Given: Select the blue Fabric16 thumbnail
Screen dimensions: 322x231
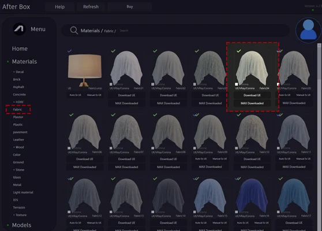Looking at the screenshot, I should click(252, 195).
